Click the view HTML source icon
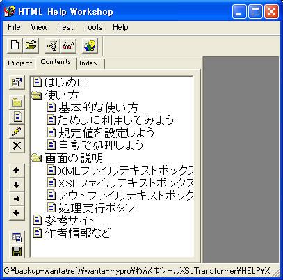Viewport: 283px width, 280px height. (17, 238)
